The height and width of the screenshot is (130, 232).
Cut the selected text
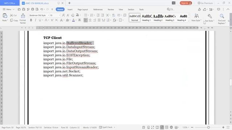[13, 15]
